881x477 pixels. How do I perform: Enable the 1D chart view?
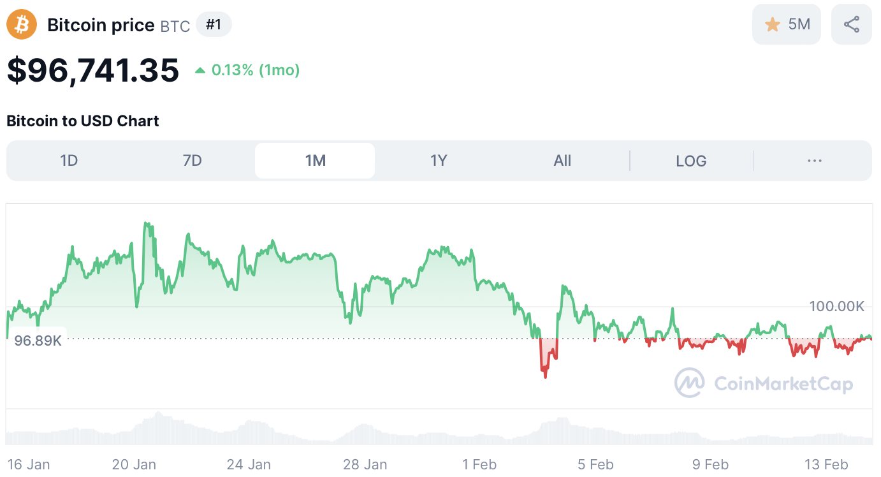[69, 160]
